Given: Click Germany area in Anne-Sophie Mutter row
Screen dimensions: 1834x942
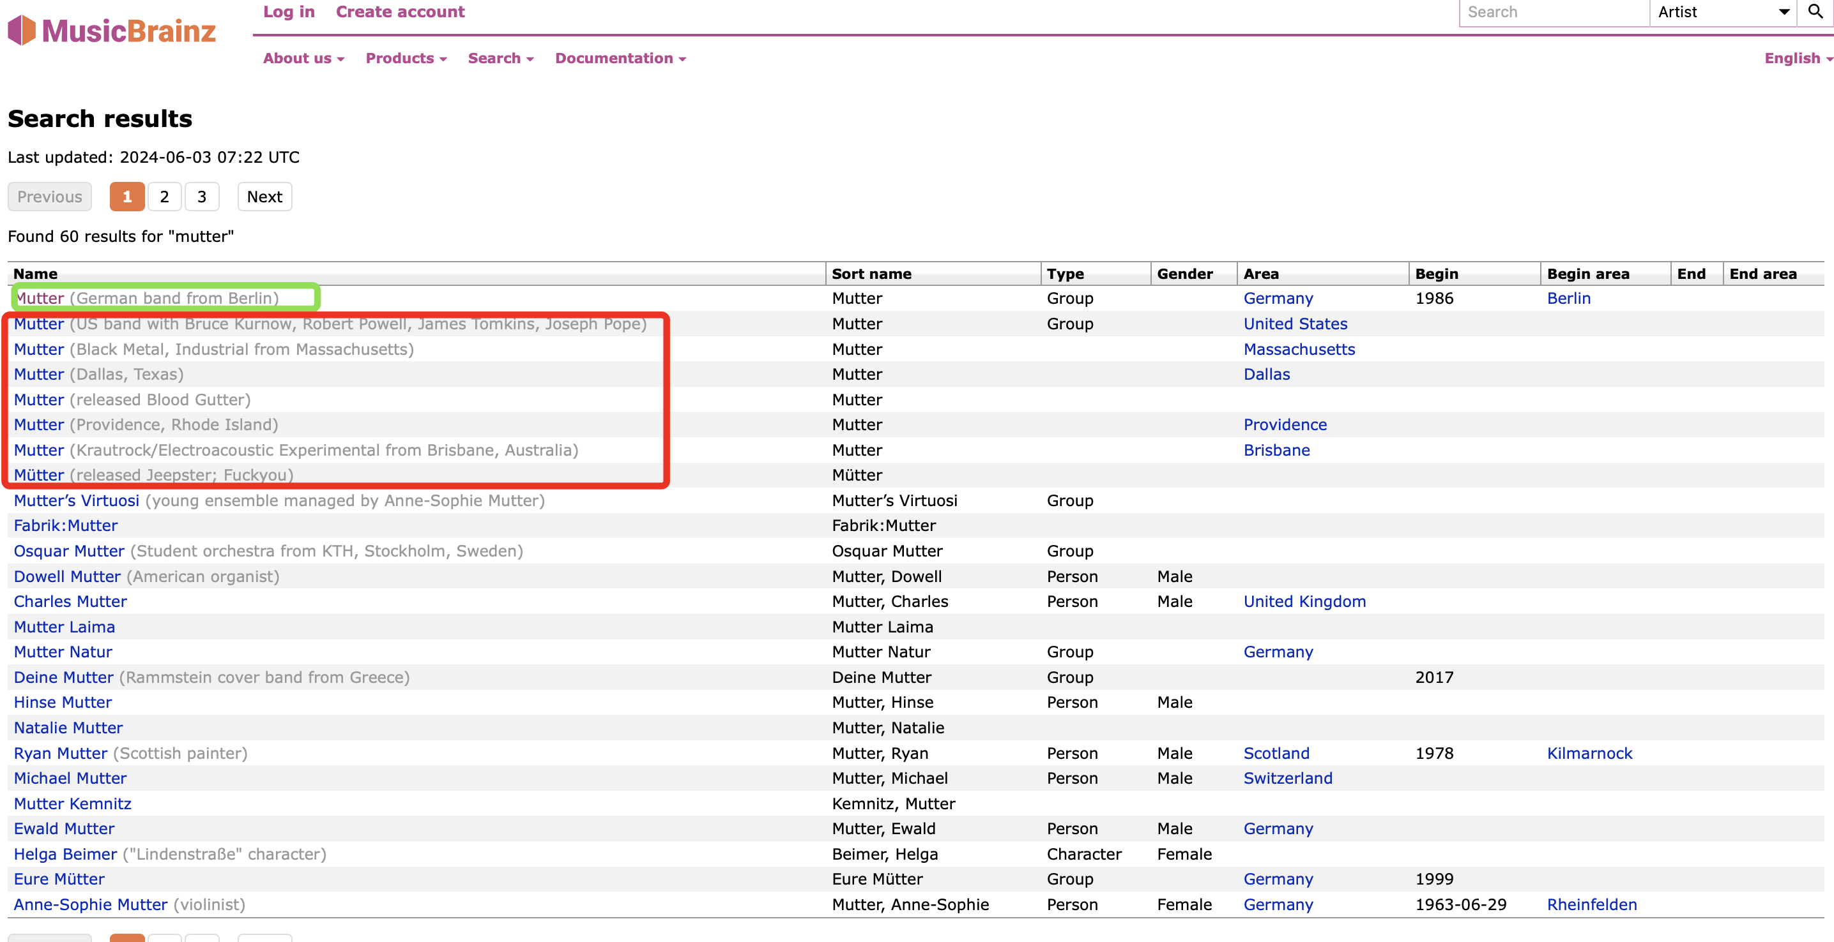Looking at the screenshot, I should [1278, 906].
